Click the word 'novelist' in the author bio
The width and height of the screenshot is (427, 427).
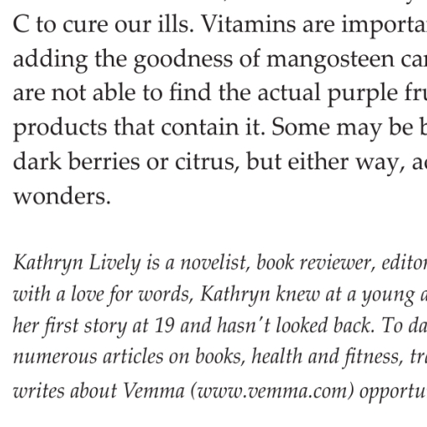213,263
